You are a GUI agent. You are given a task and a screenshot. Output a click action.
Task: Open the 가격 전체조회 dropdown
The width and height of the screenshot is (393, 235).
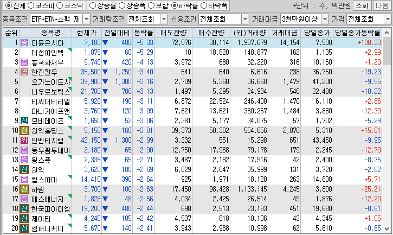[x=388, y=19]
